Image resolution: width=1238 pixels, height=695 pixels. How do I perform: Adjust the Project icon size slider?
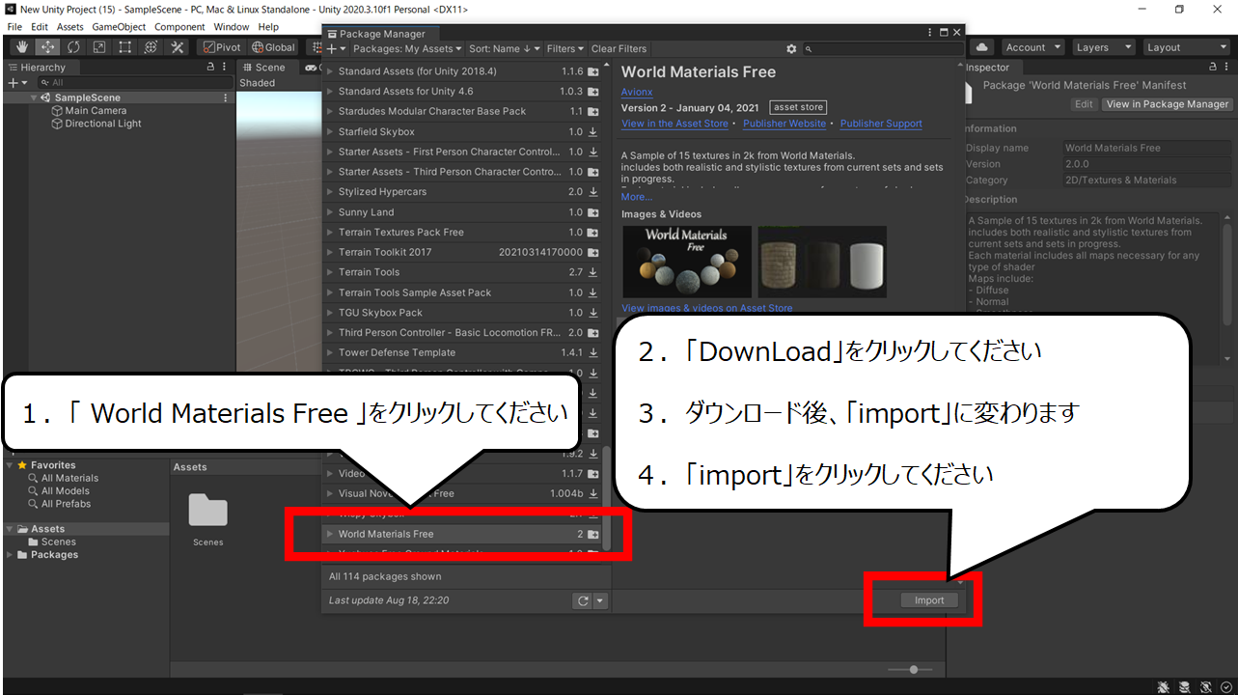(x=908, y=669)
